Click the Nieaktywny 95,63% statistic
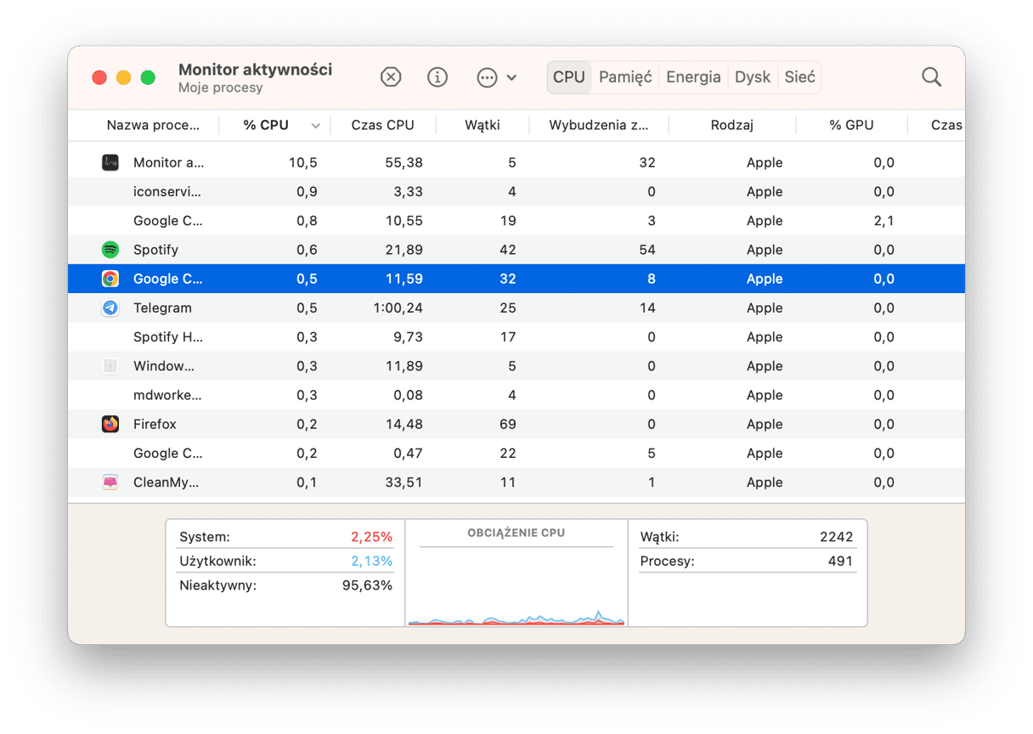 (285, 585)
